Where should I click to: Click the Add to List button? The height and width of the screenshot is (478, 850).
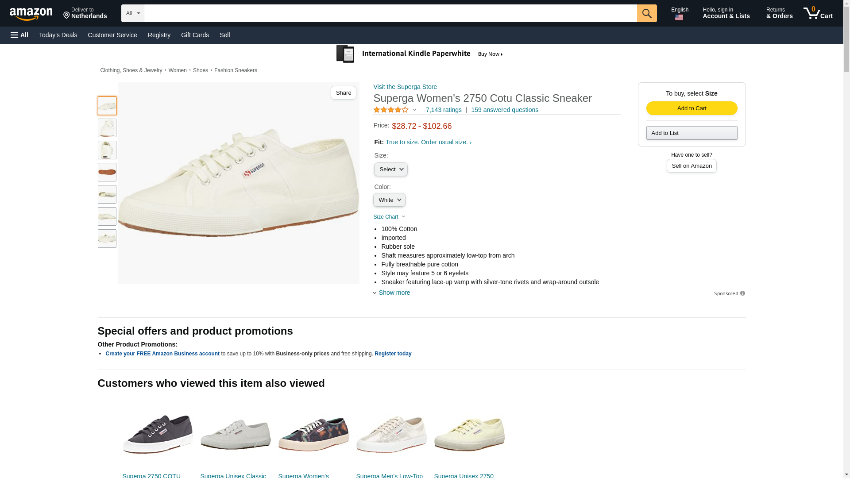coord(692,133)
